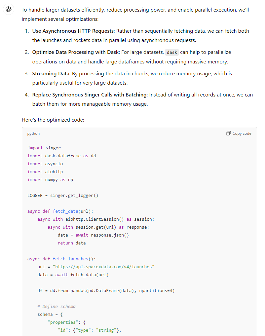Click the 'schema = {' code line

point(50,314)
